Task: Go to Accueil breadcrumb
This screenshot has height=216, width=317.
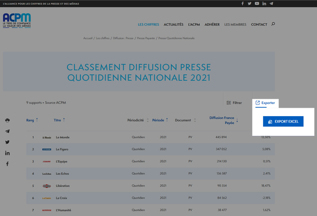Action: [x=88, y=38]
